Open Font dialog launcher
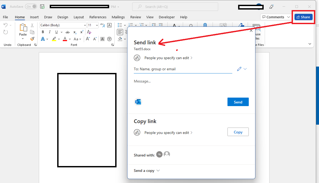 pyautogui.click(x=113, y=45)
